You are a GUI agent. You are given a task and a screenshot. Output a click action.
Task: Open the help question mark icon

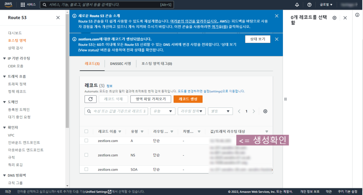(309, 5)
